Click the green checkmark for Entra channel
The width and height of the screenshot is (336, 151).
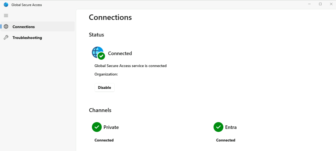[x=218, y=127]
